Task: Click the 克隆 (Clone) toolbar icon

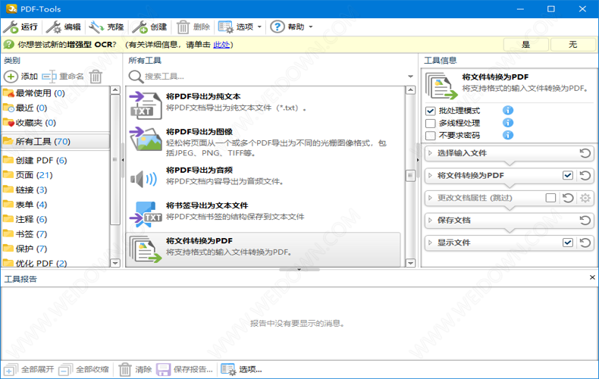Action: click(96, 27)
